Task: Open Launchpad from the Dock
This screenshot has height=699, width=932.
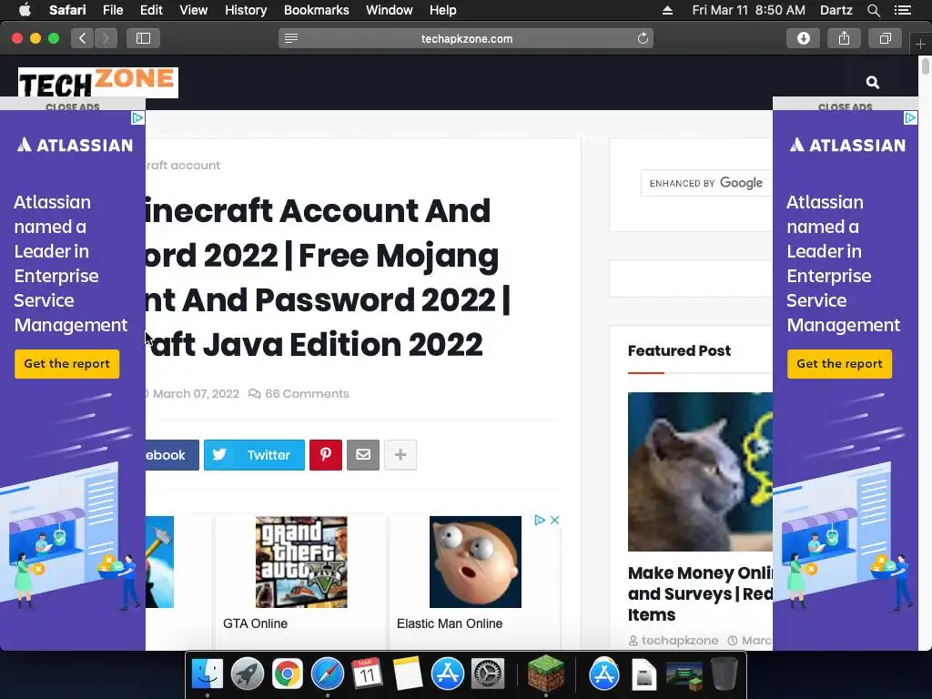Action: (247, 674)
